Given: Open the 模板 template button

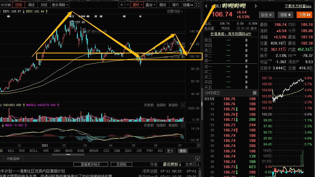Looking at the screenshot, I should pos(183,151).
